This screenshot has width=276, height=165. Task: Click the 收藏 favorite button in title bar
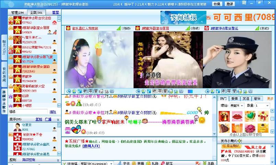[x=217, y=4]
